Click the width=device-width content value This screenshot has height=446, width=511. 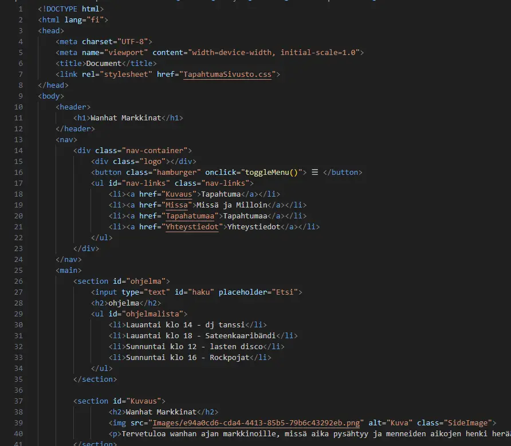[x=231, y=53]
